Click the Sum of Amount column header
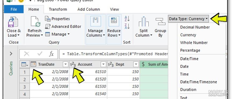232x99 pixels. click(x=154, y=64)
